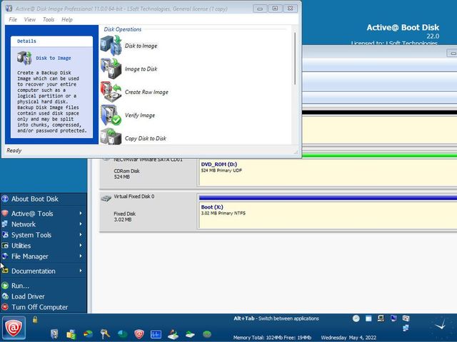This screenshot has width=457, height=342.
Task: Click the Turn Off Computer entry
Action: (39, 307)
